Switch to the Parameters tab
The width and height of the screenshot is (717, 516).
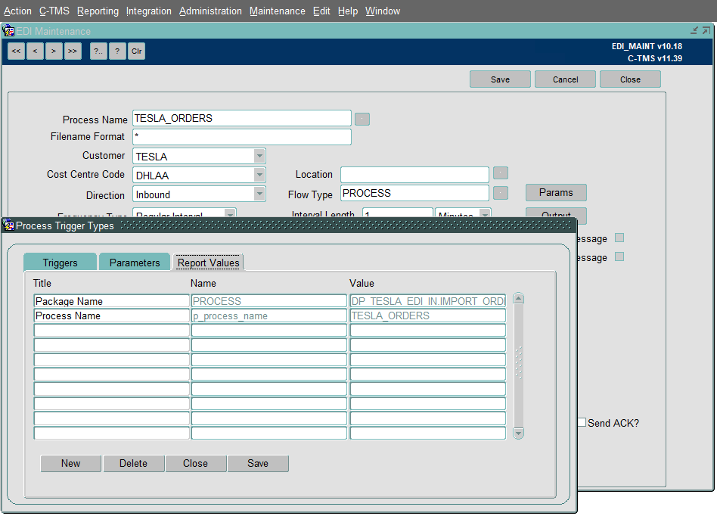[135, 263]
